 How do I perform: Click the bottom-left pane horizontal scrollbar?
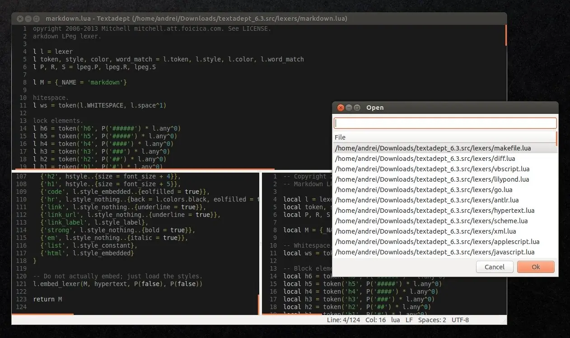click(42, 314)
